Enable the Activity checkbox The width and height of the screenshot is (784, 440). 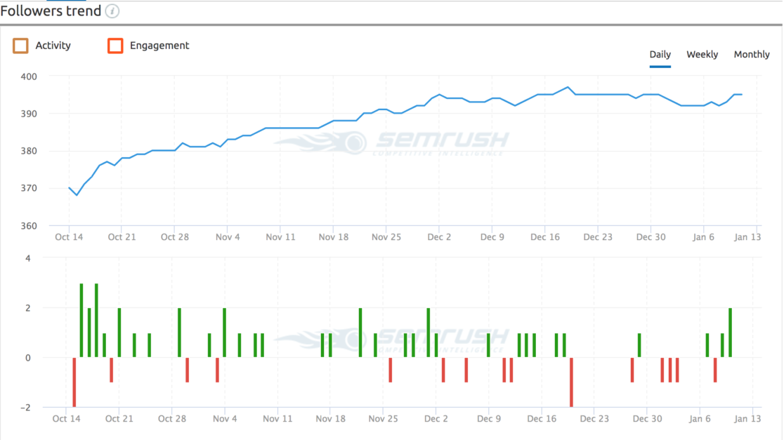20,46
